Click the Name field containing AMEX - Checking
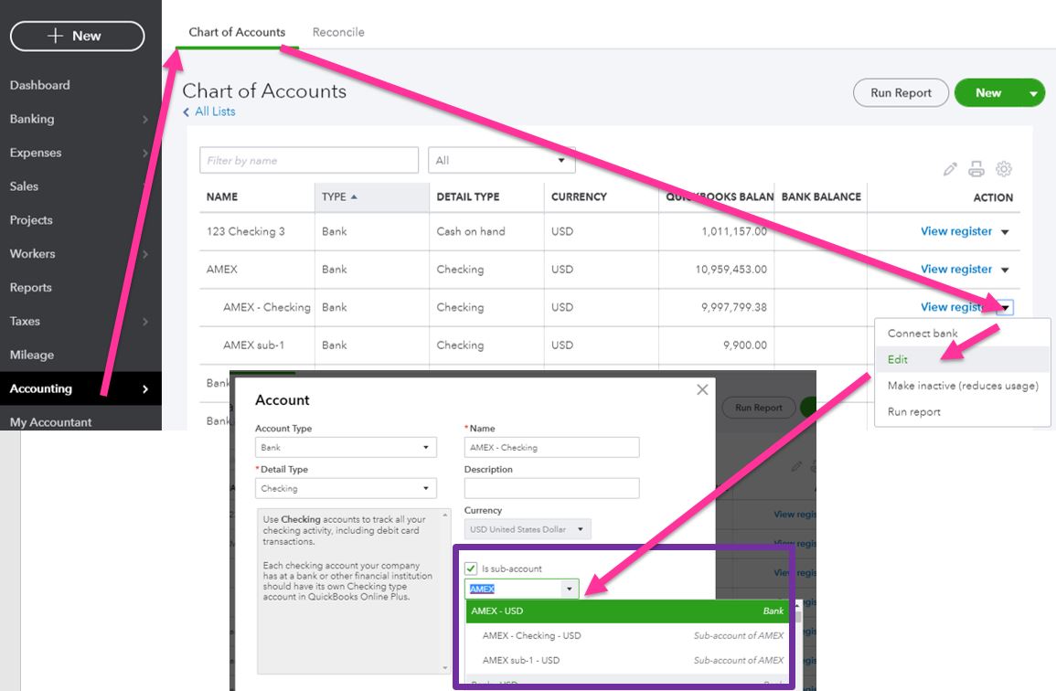Screen dimensions: 1056x691 click(551, 447)
